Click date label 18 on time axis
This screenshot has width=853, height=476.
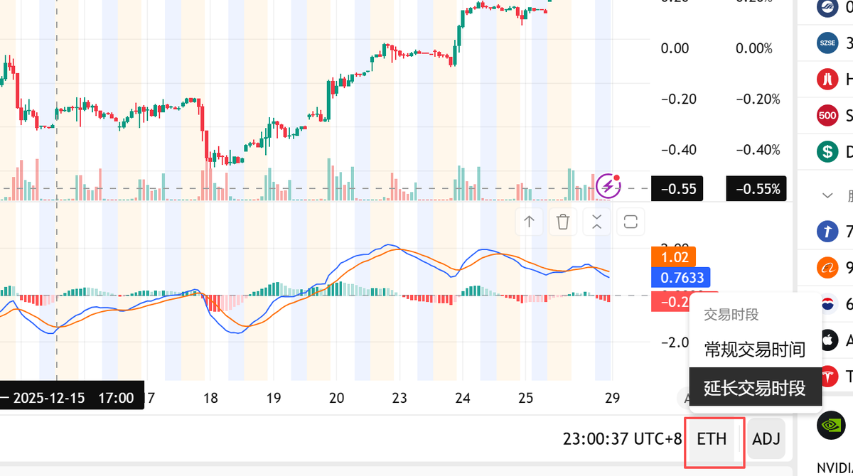(x=210, y=398)
